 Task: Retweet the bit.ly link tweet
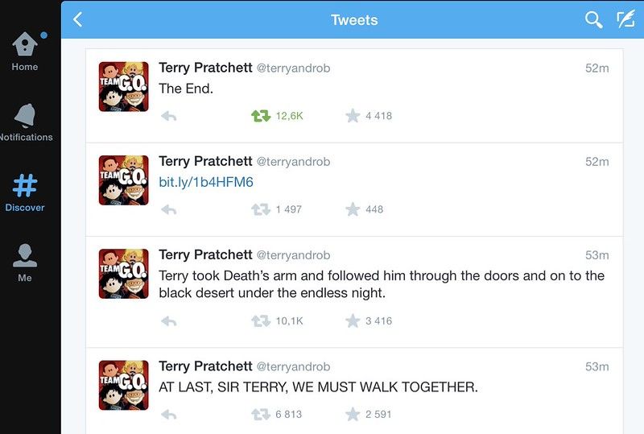[261, 209]
